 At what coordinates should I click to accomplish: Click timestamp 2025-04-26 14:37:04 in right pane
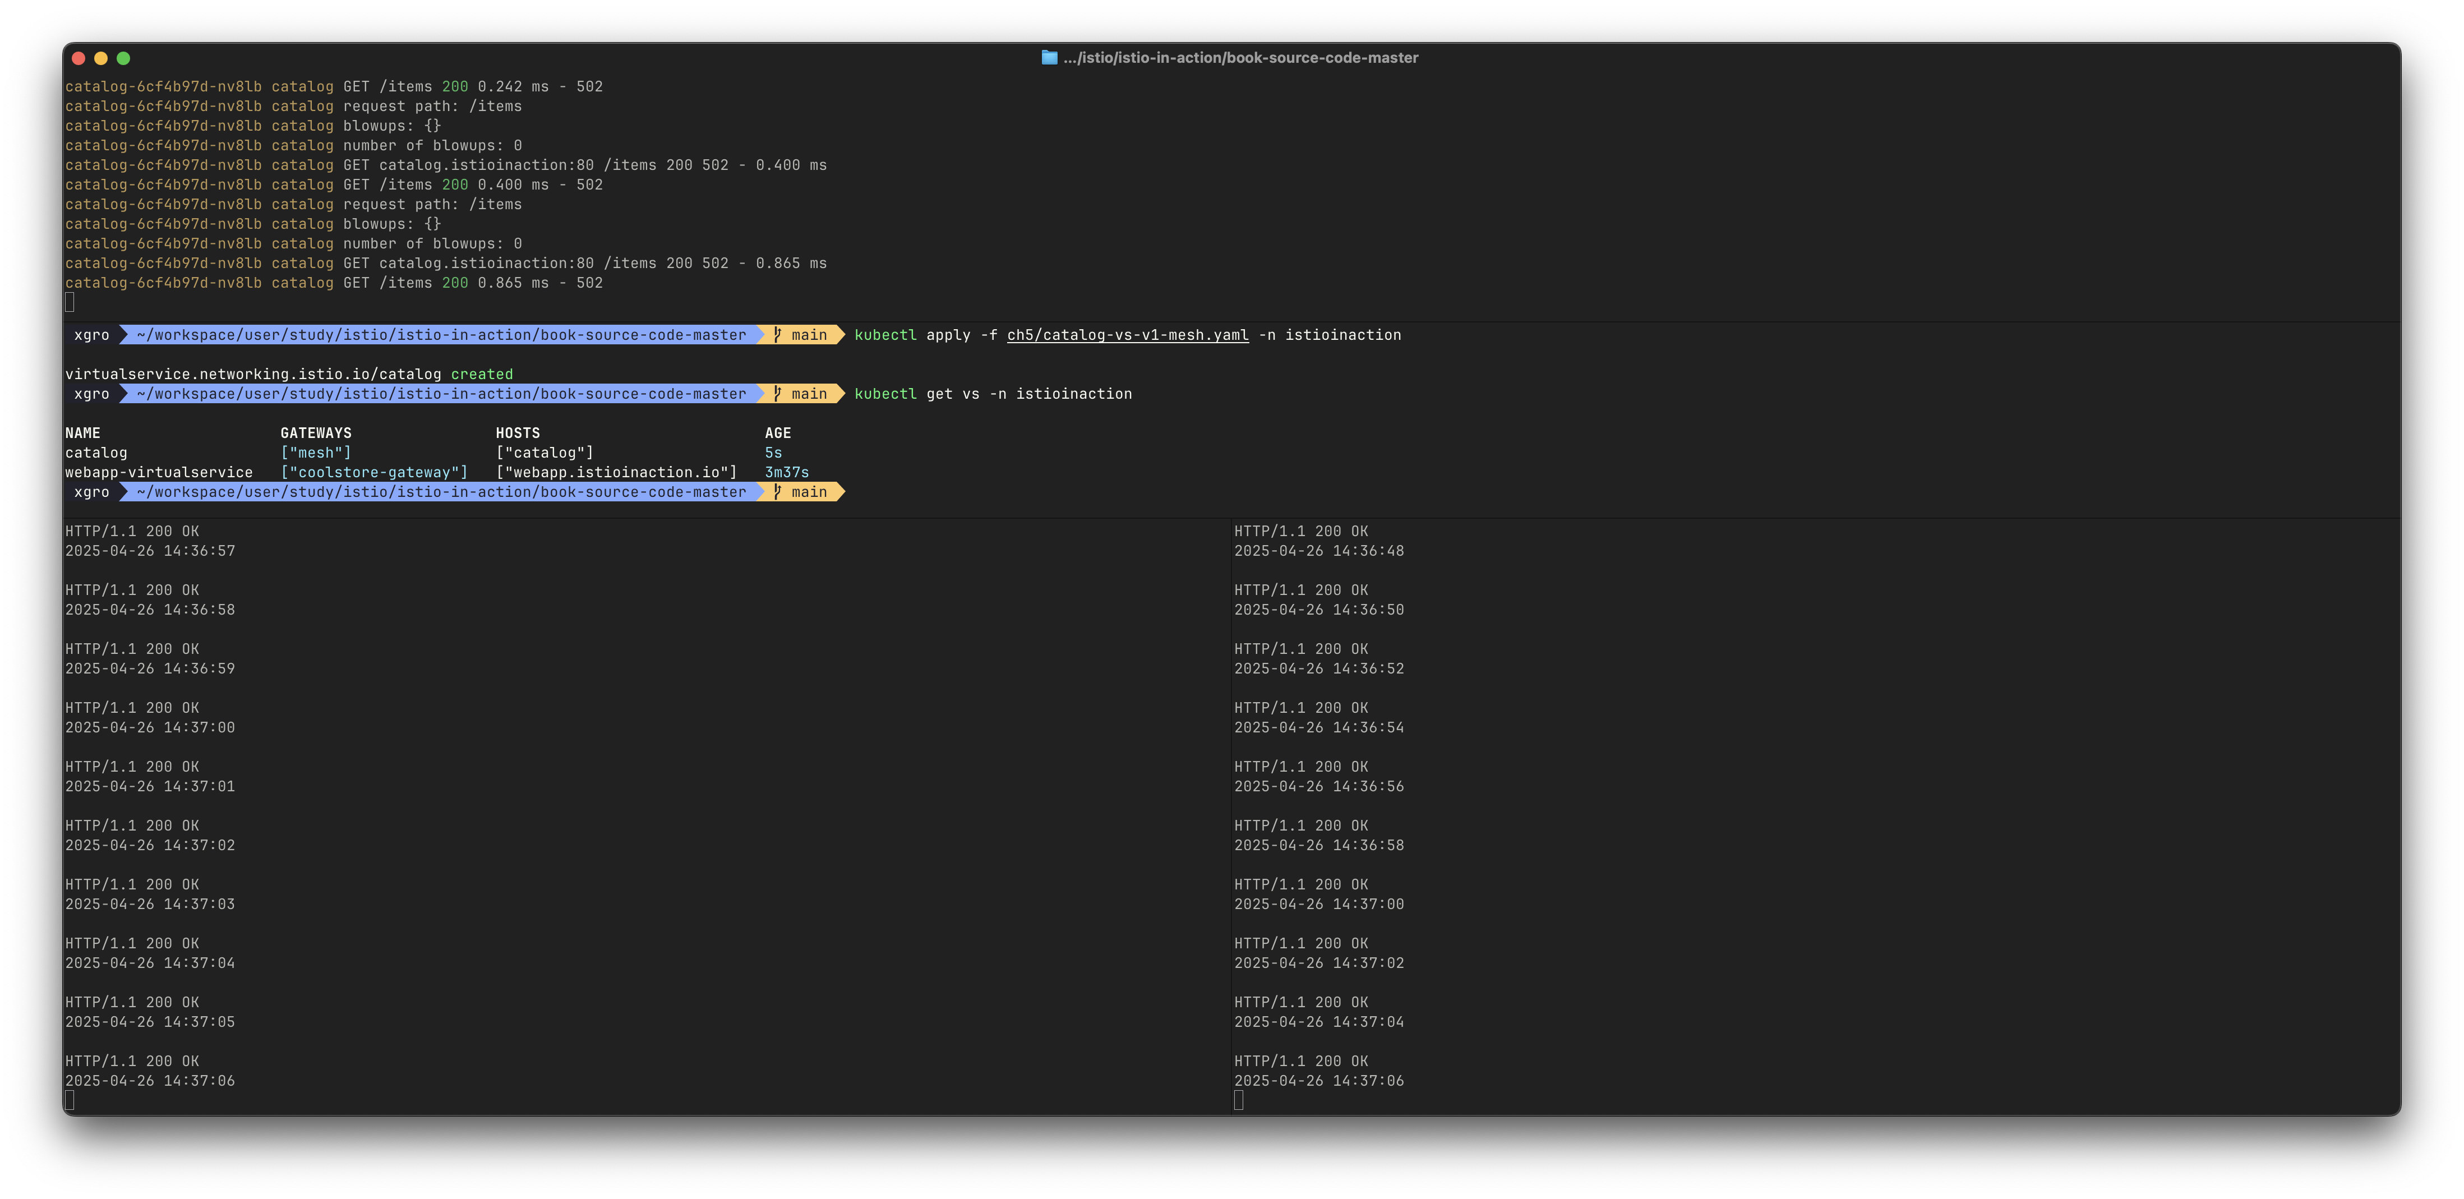click(1319, 1021)
